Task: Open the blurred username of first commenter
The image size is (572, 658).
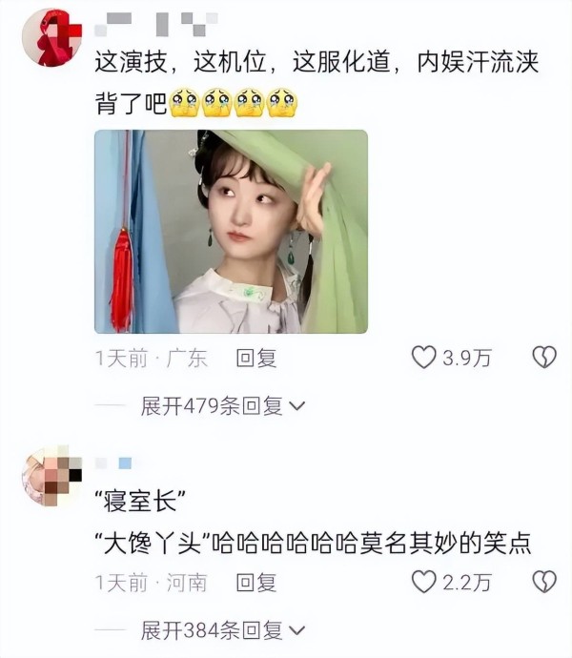Action: (x=156, y=24)
